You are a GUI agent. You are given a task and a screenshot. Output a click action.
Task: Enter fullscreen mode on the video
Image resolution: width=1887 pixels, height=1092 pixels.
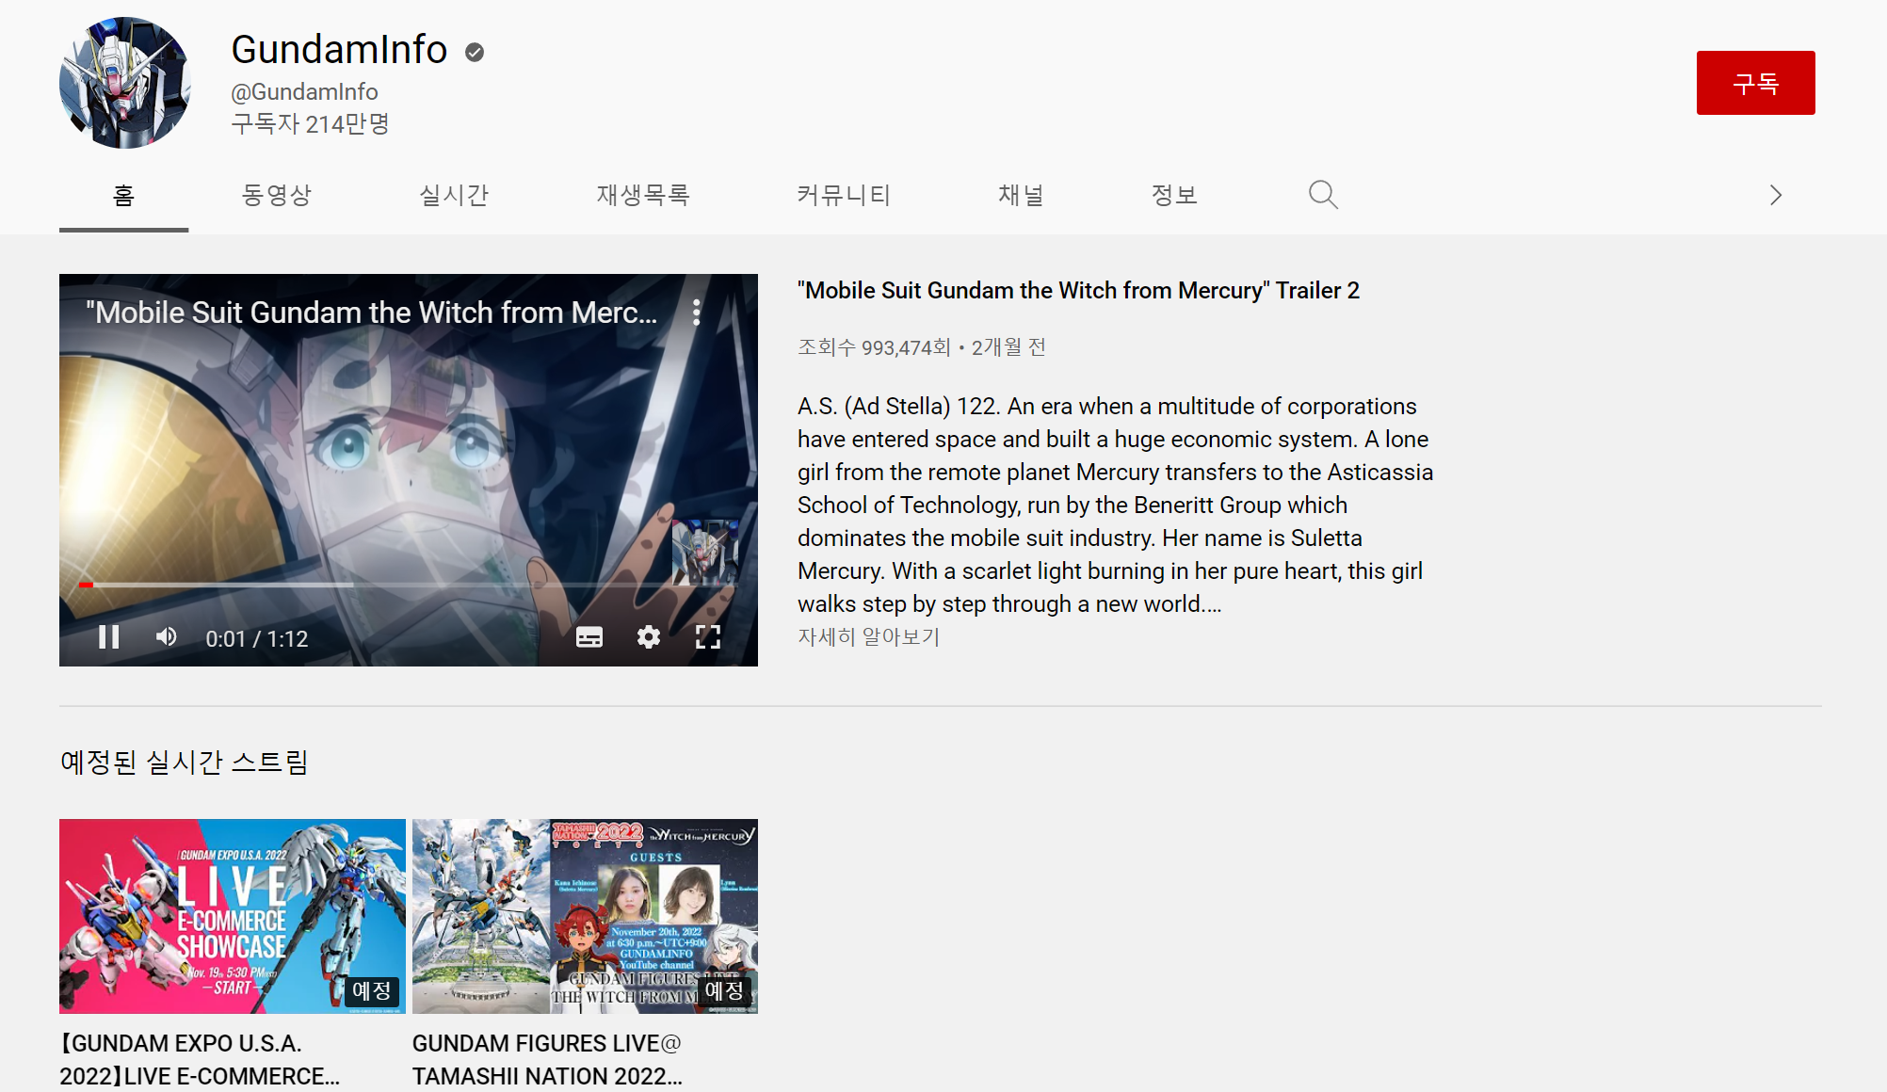[x=707, y=637]
